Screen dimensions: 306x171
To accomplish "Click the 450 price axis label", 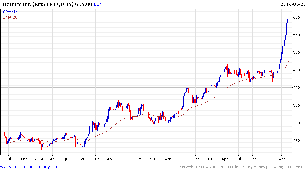I will point(297,70).
